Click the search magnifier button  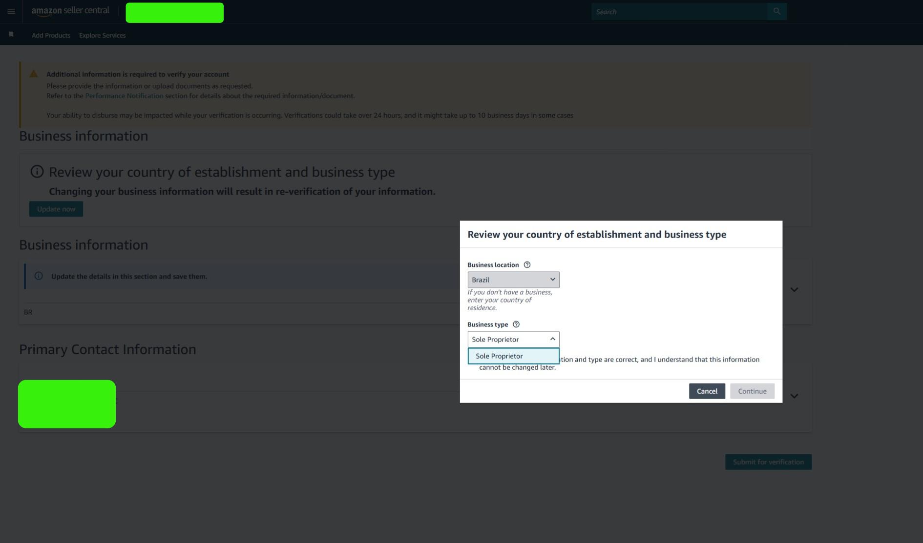pos(776,11)
